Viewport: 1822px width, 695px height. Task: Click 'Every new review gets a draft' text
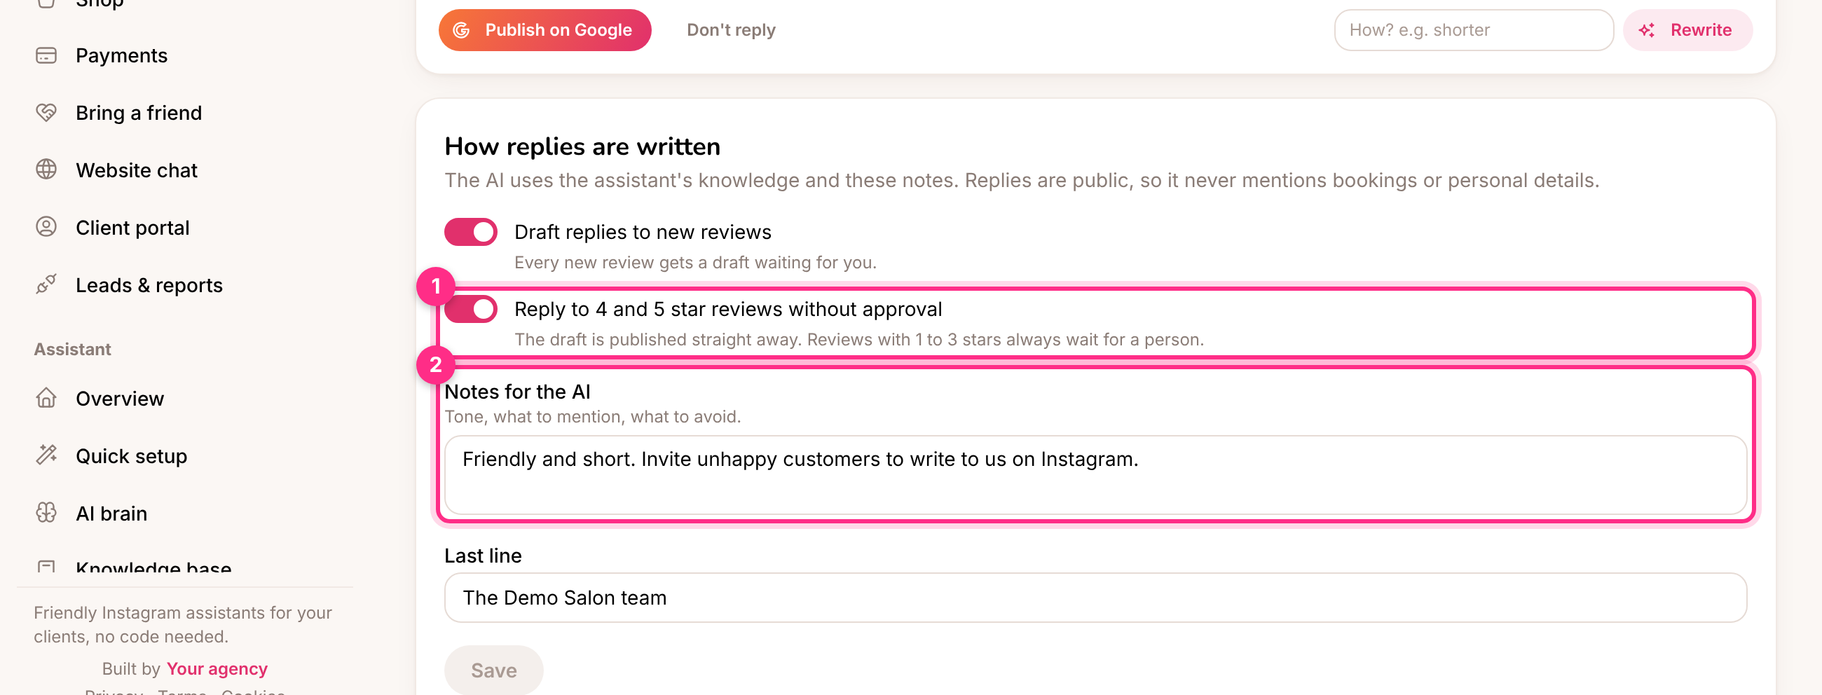(695, 262)
